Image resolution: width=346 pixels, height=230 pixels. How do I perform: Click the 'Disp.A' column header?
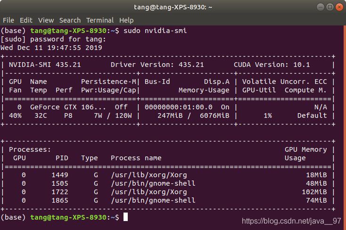[217, 82]
